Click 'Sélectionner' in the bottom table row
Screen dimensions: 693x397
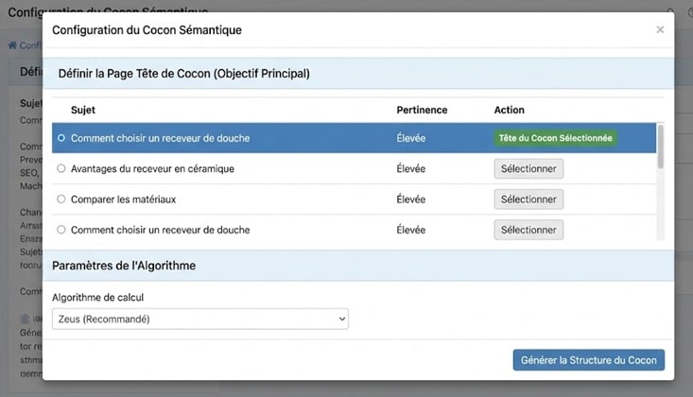point(528,230)
